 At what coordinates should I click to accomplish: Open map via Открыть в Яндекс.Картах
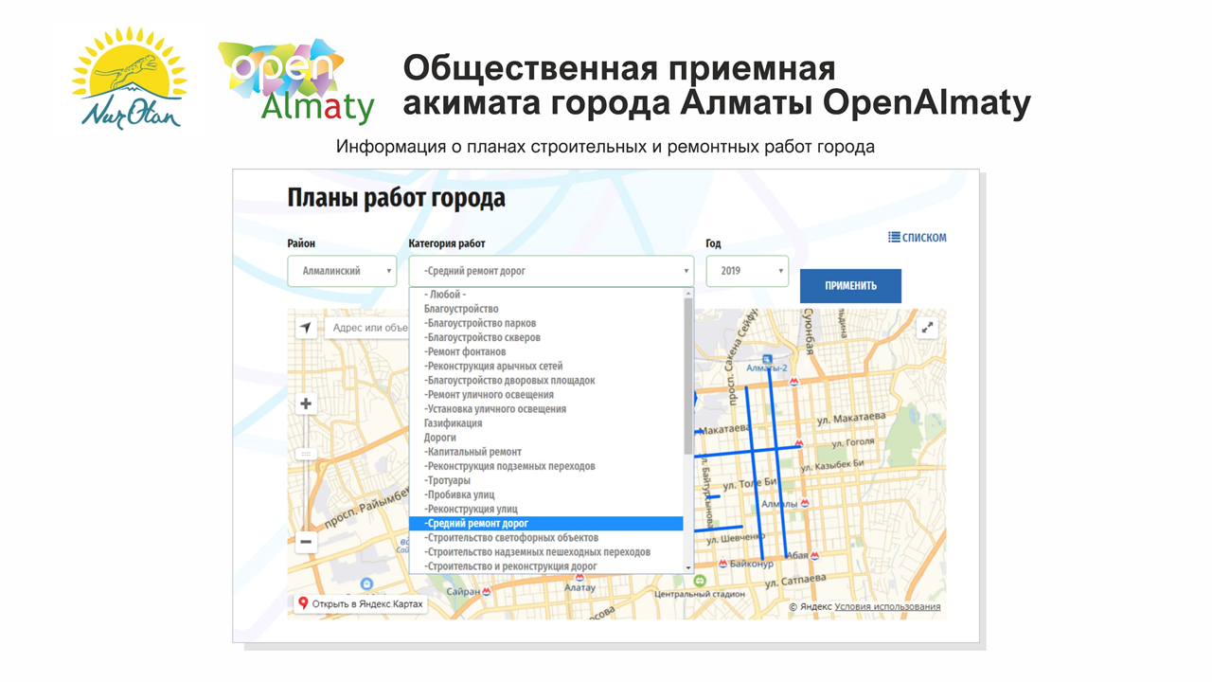tap(361, 603)
